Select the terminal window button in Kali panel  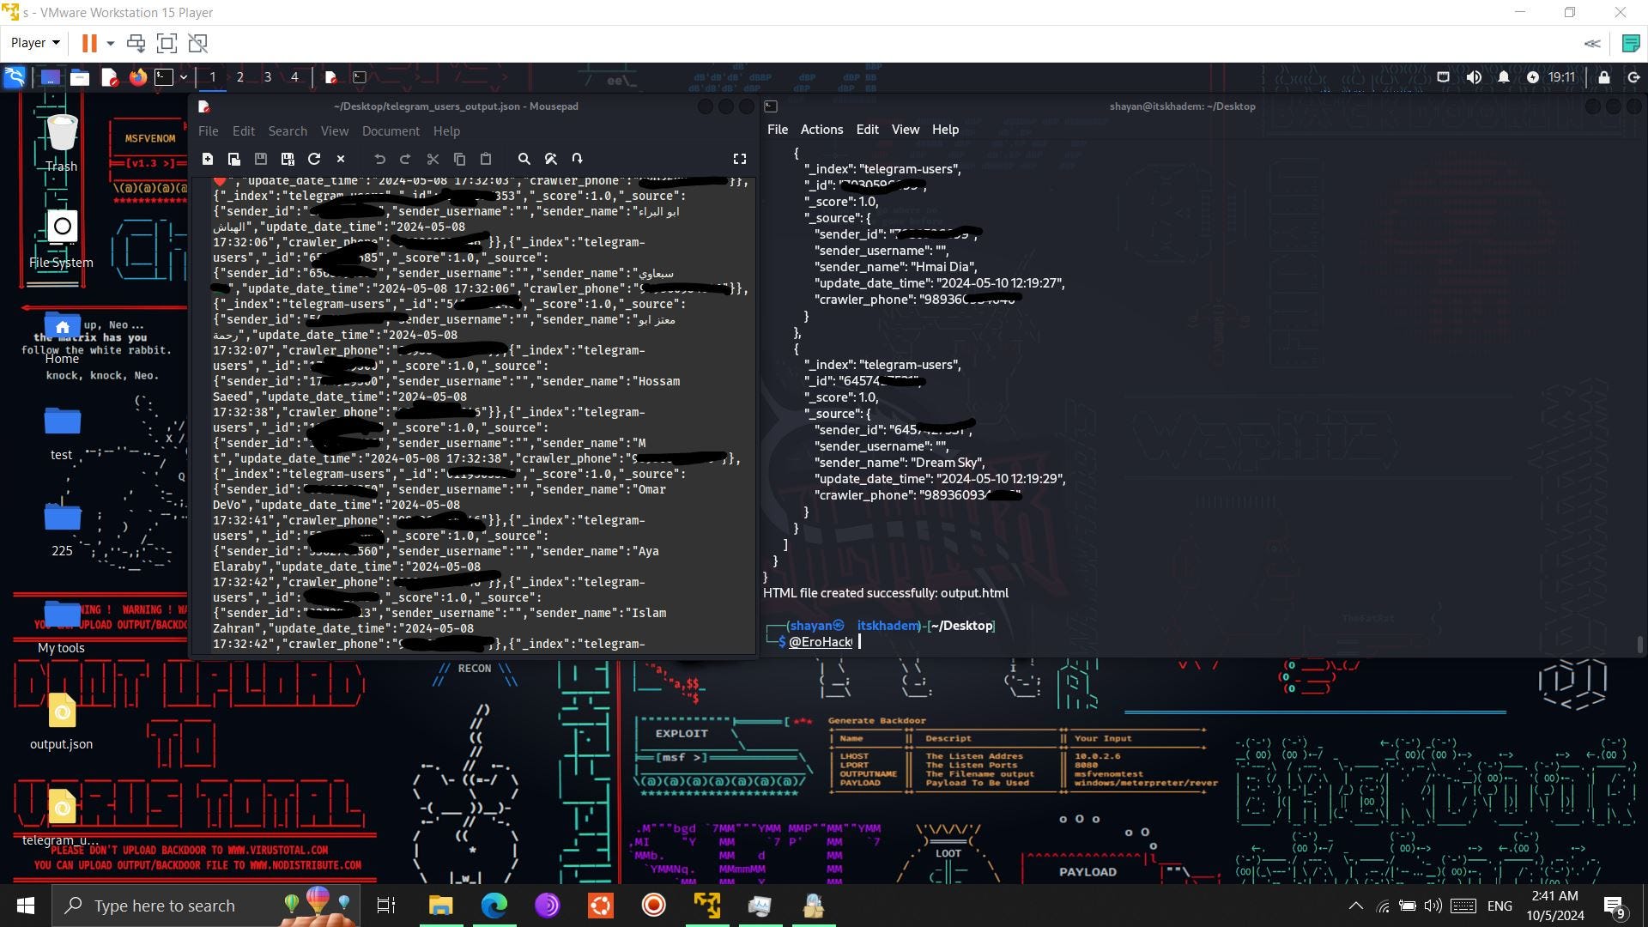pyautogui.click(x=360, y=77)
